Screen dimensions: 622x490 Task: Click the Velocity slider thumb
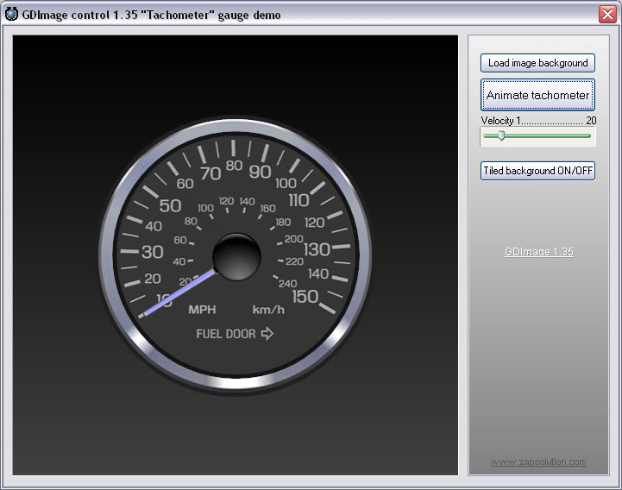pyautogui.click(x=501, y=135)
